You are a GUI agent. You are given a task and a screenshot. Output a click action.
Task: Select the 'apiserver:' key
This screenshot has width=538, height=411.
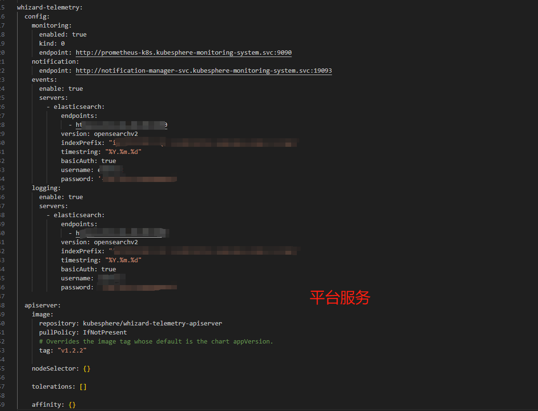(x=42, y=305)
